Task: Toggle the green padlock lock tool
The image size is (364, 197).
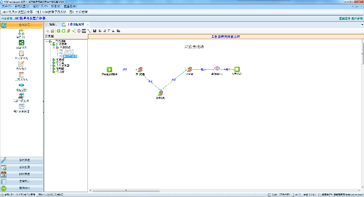Action: pyautogui.click(x=52, y=31)
